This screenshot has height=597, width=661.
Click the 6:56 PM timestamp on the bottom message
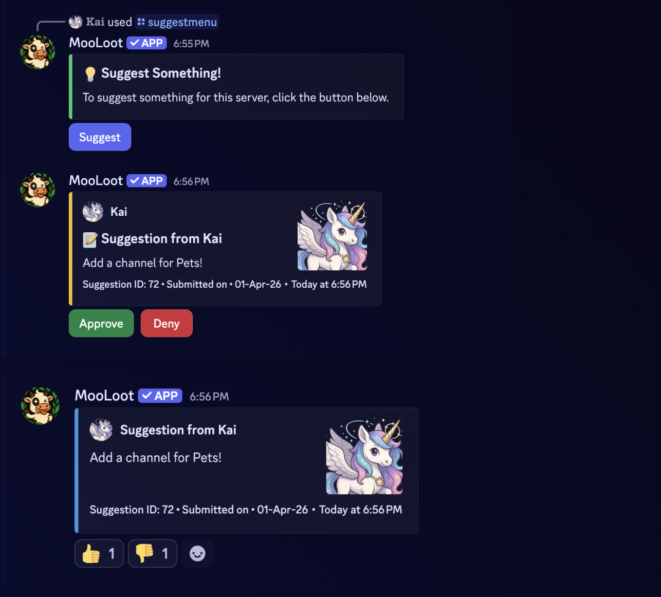point(209,397)
